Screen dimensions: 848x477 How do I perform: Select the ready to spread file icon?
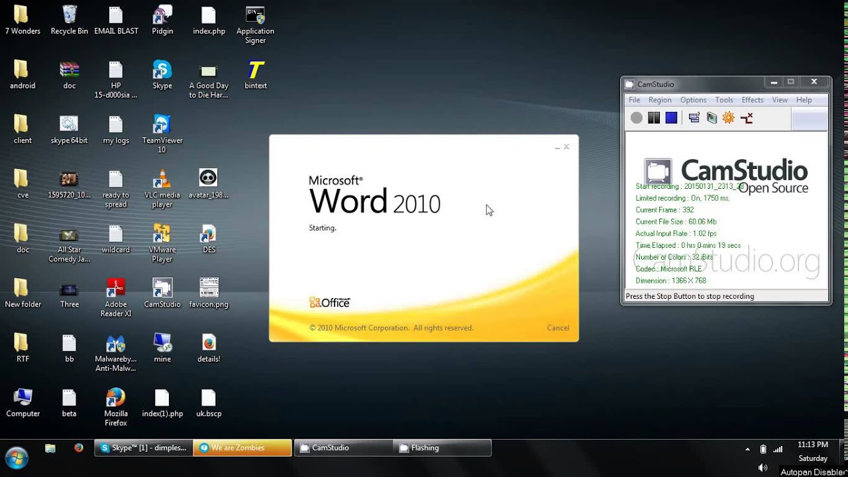click(x=116, y=189)
